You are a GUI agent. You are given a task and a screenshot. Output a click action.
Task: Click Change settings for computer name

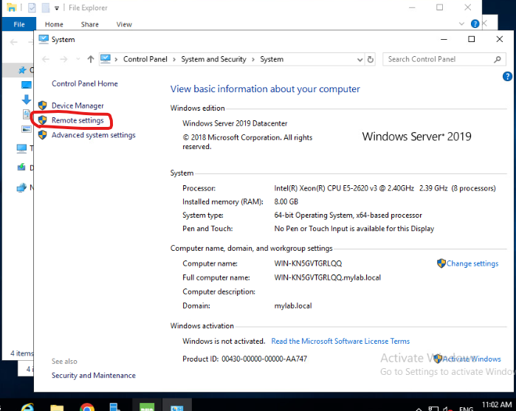coord(472,263)
